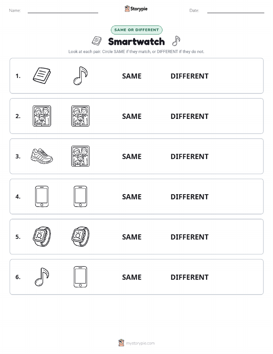Select DIFFERENT for row 6
273x354 pixels.
point(189,277)
